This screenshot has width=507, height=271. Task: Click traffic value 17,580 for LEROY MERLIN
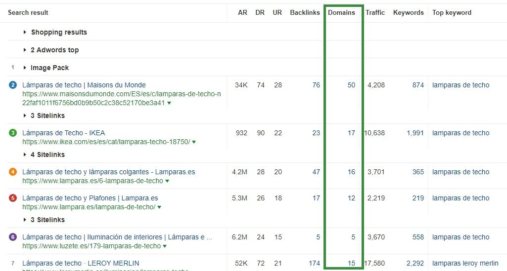pyautogui.click(x=375, y=263)
